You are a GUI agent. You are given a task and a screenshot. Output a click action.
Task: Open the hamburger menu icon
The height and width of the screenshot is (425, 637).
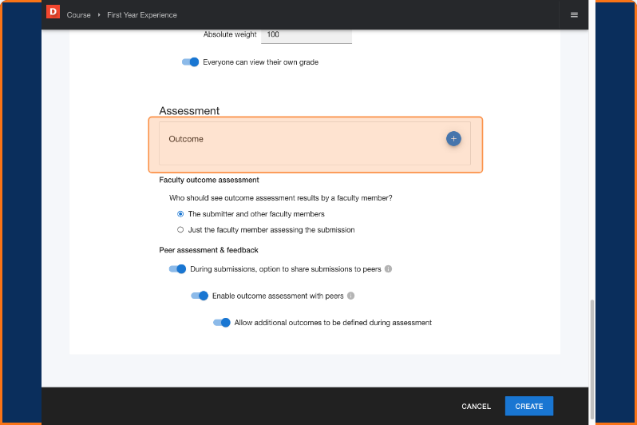tap(574, 15)
